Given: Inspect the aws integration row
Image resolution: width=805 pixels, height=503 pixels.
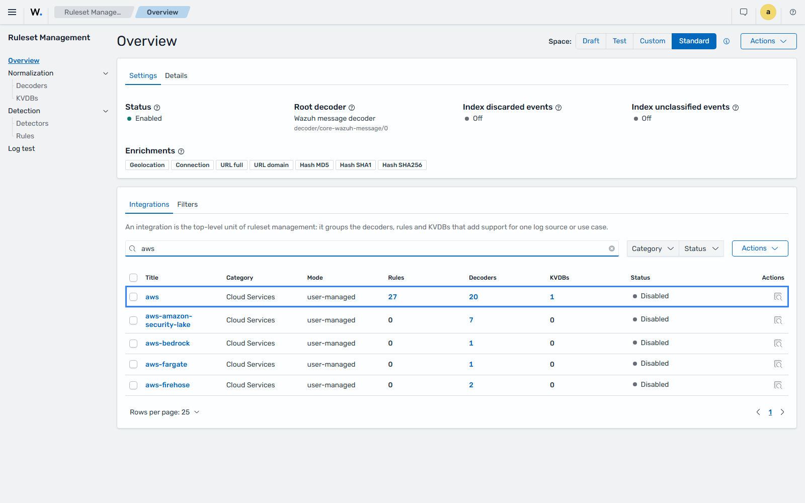Looking at the screenshot, I should [x=778, y=297].
